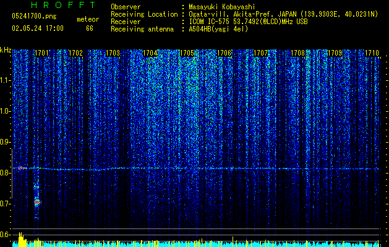The height and width of the screenshot is (247, 389).
Task: Click the 1710 time marker
Action: 372,53
